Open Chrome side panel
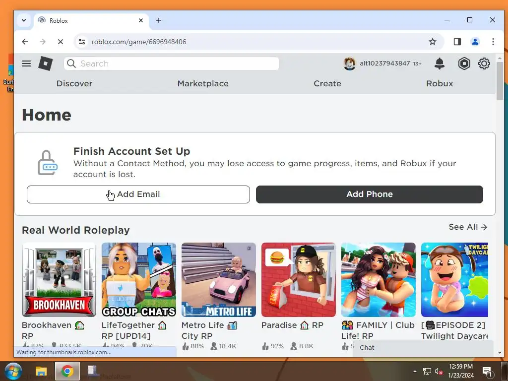 point(457,42)
